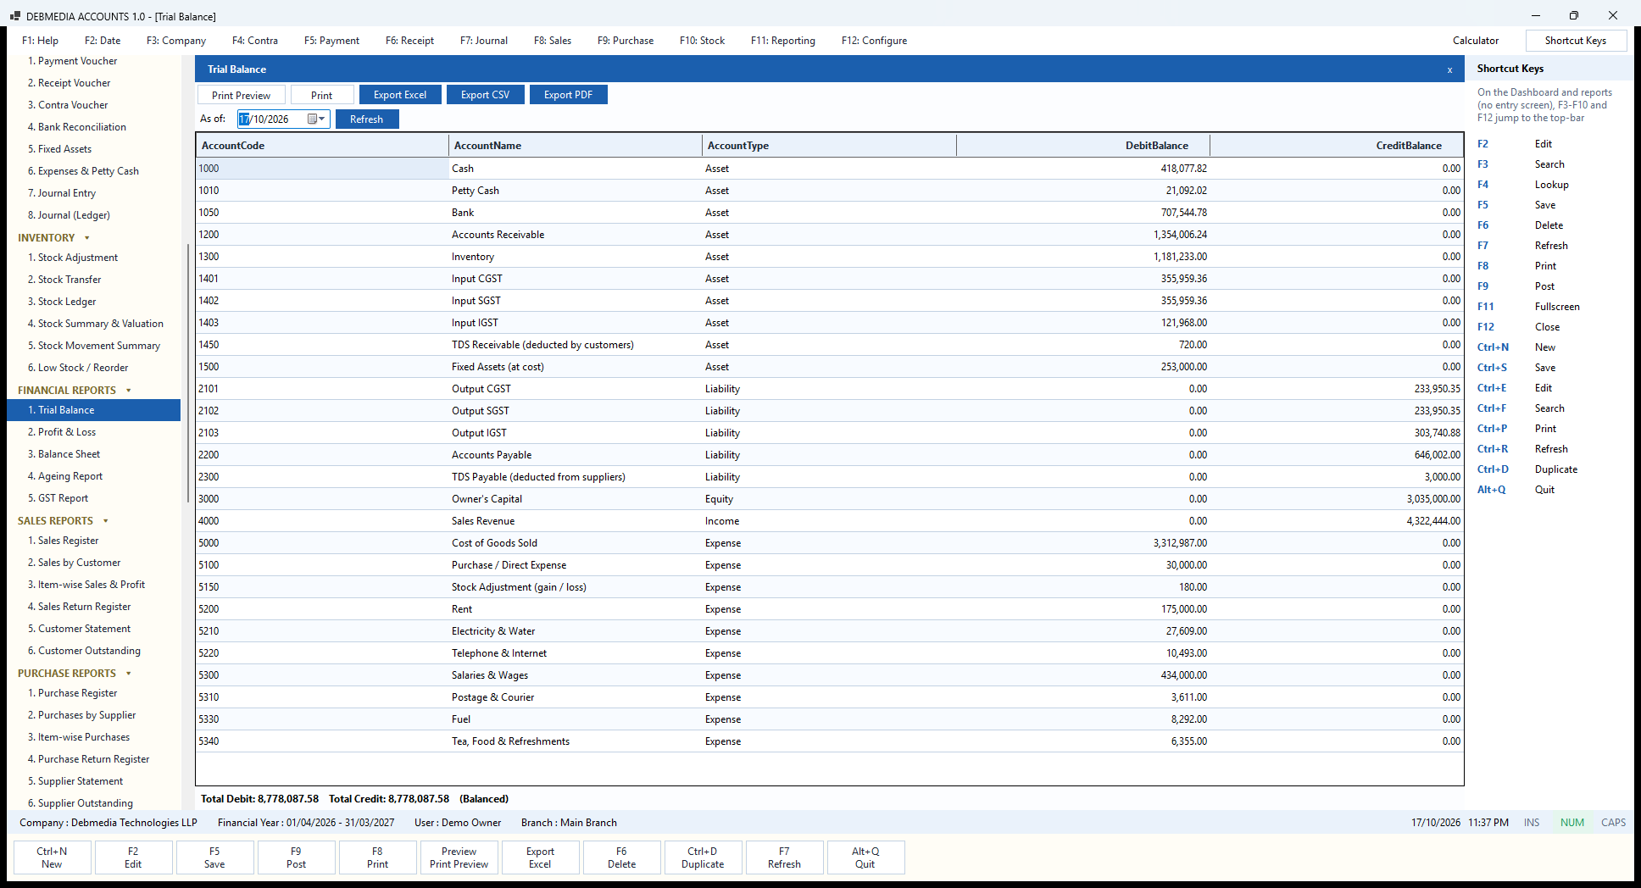1641x888 pixels.
Task: Click the Ctrl+D Duplicate bottom button
Action: click(x=703, y=857)
